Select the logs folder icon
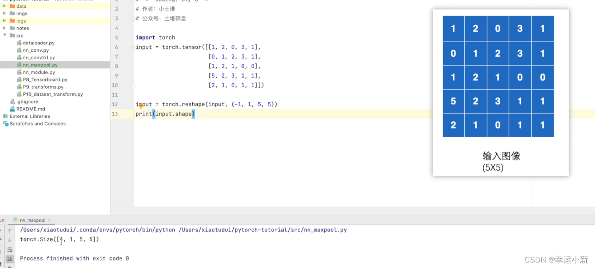595x268 pixels. 12,21
